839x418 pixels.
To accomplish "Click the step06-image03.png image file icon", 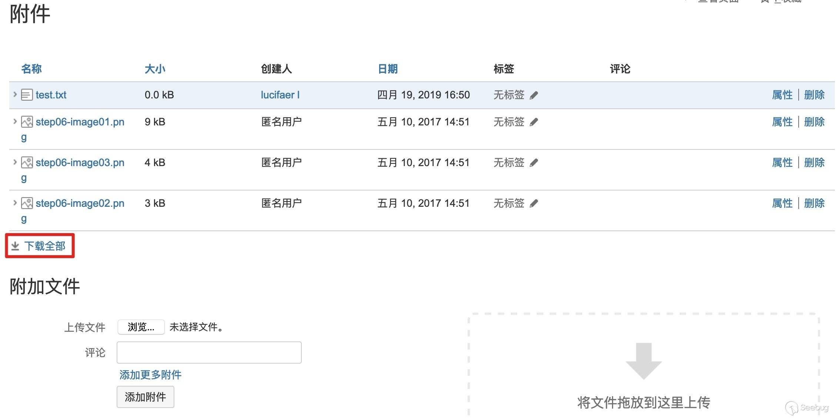I will [27, 163].
